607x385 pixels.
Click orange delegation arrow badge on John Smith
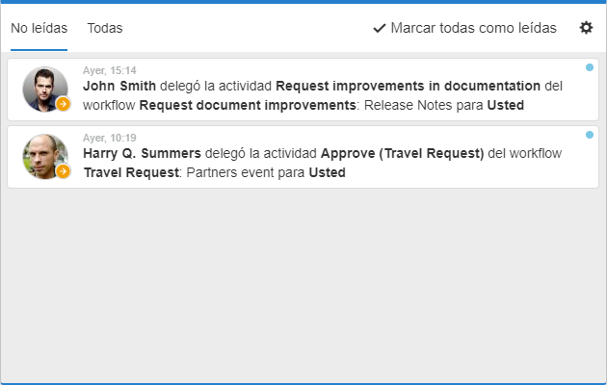point(63,104)
